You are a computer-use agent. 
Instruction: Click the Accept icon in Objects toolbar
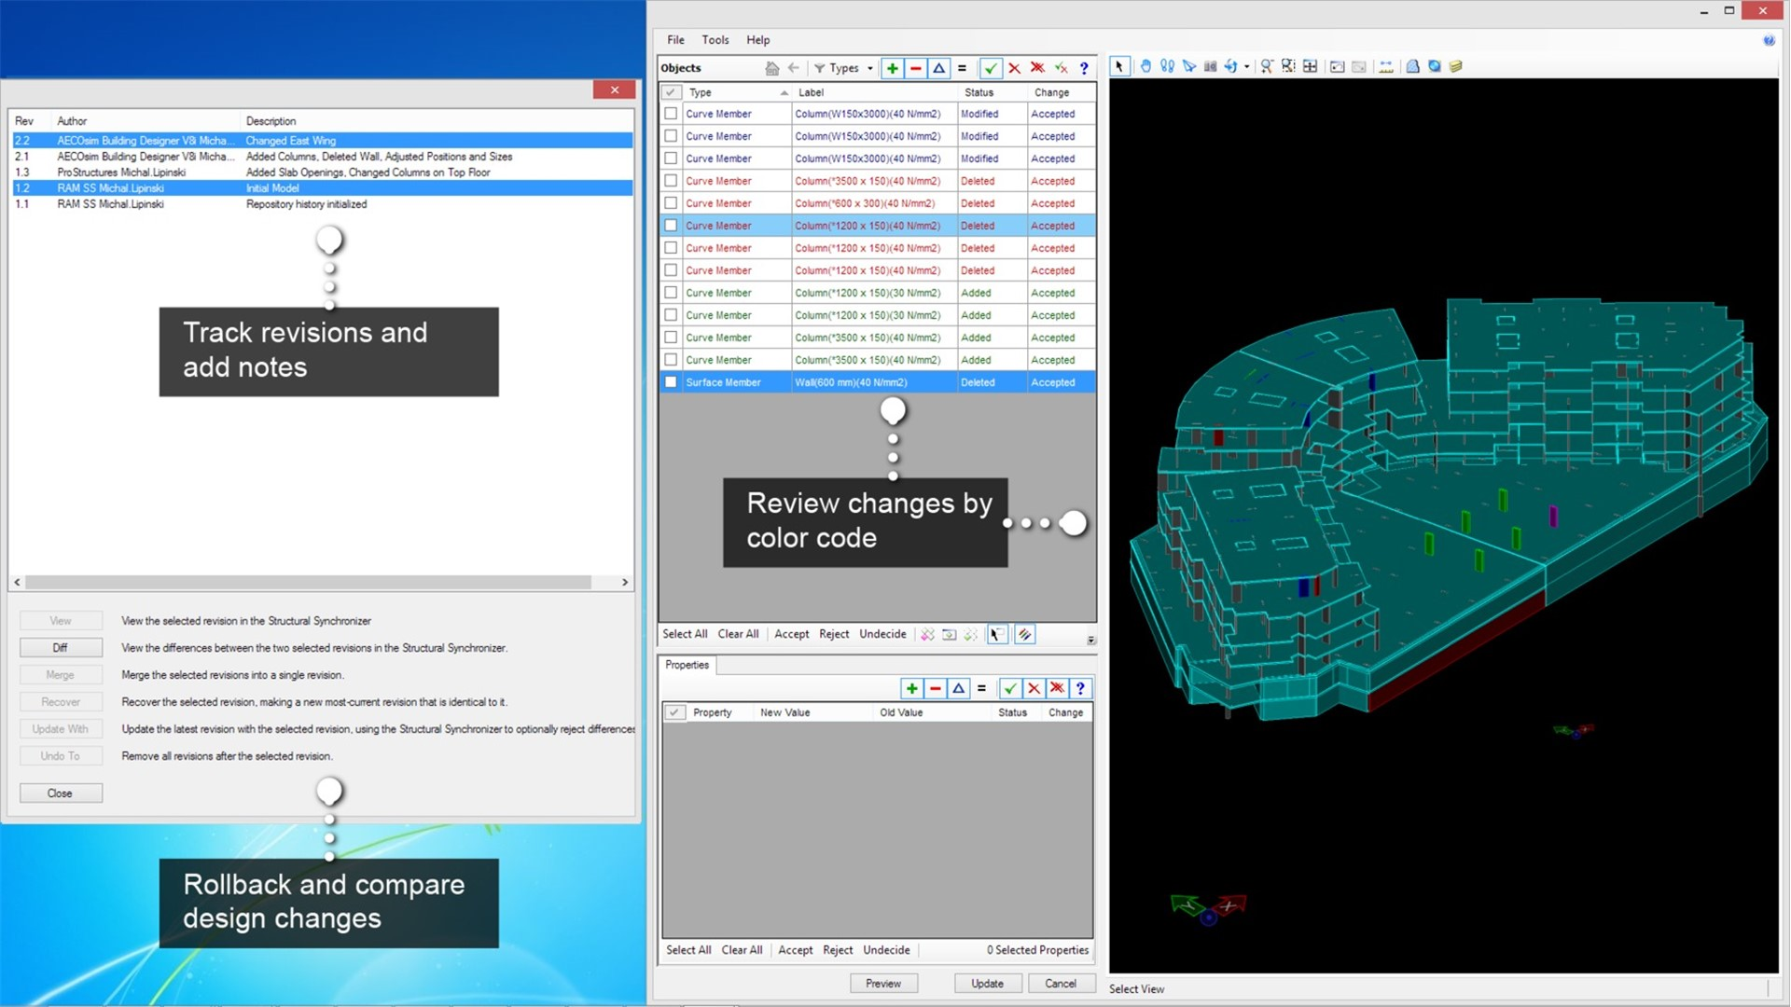[x=991, y=68]
